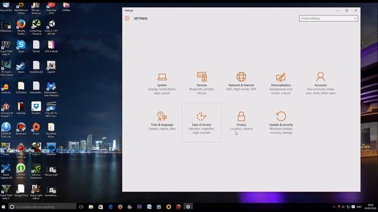Viewport: 378px width, 212px height.
Task: Select the Bandicam desktop shortcut
Action: [x=21, y=128]
